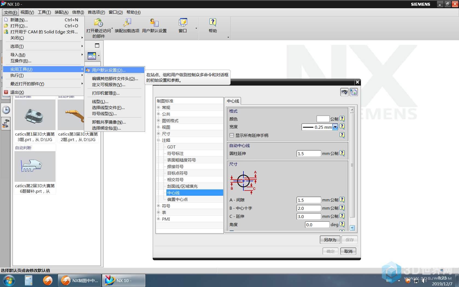Click the NX制图中中 taskbar item
This screenshot has height=287, width=459.
[80, 281]
